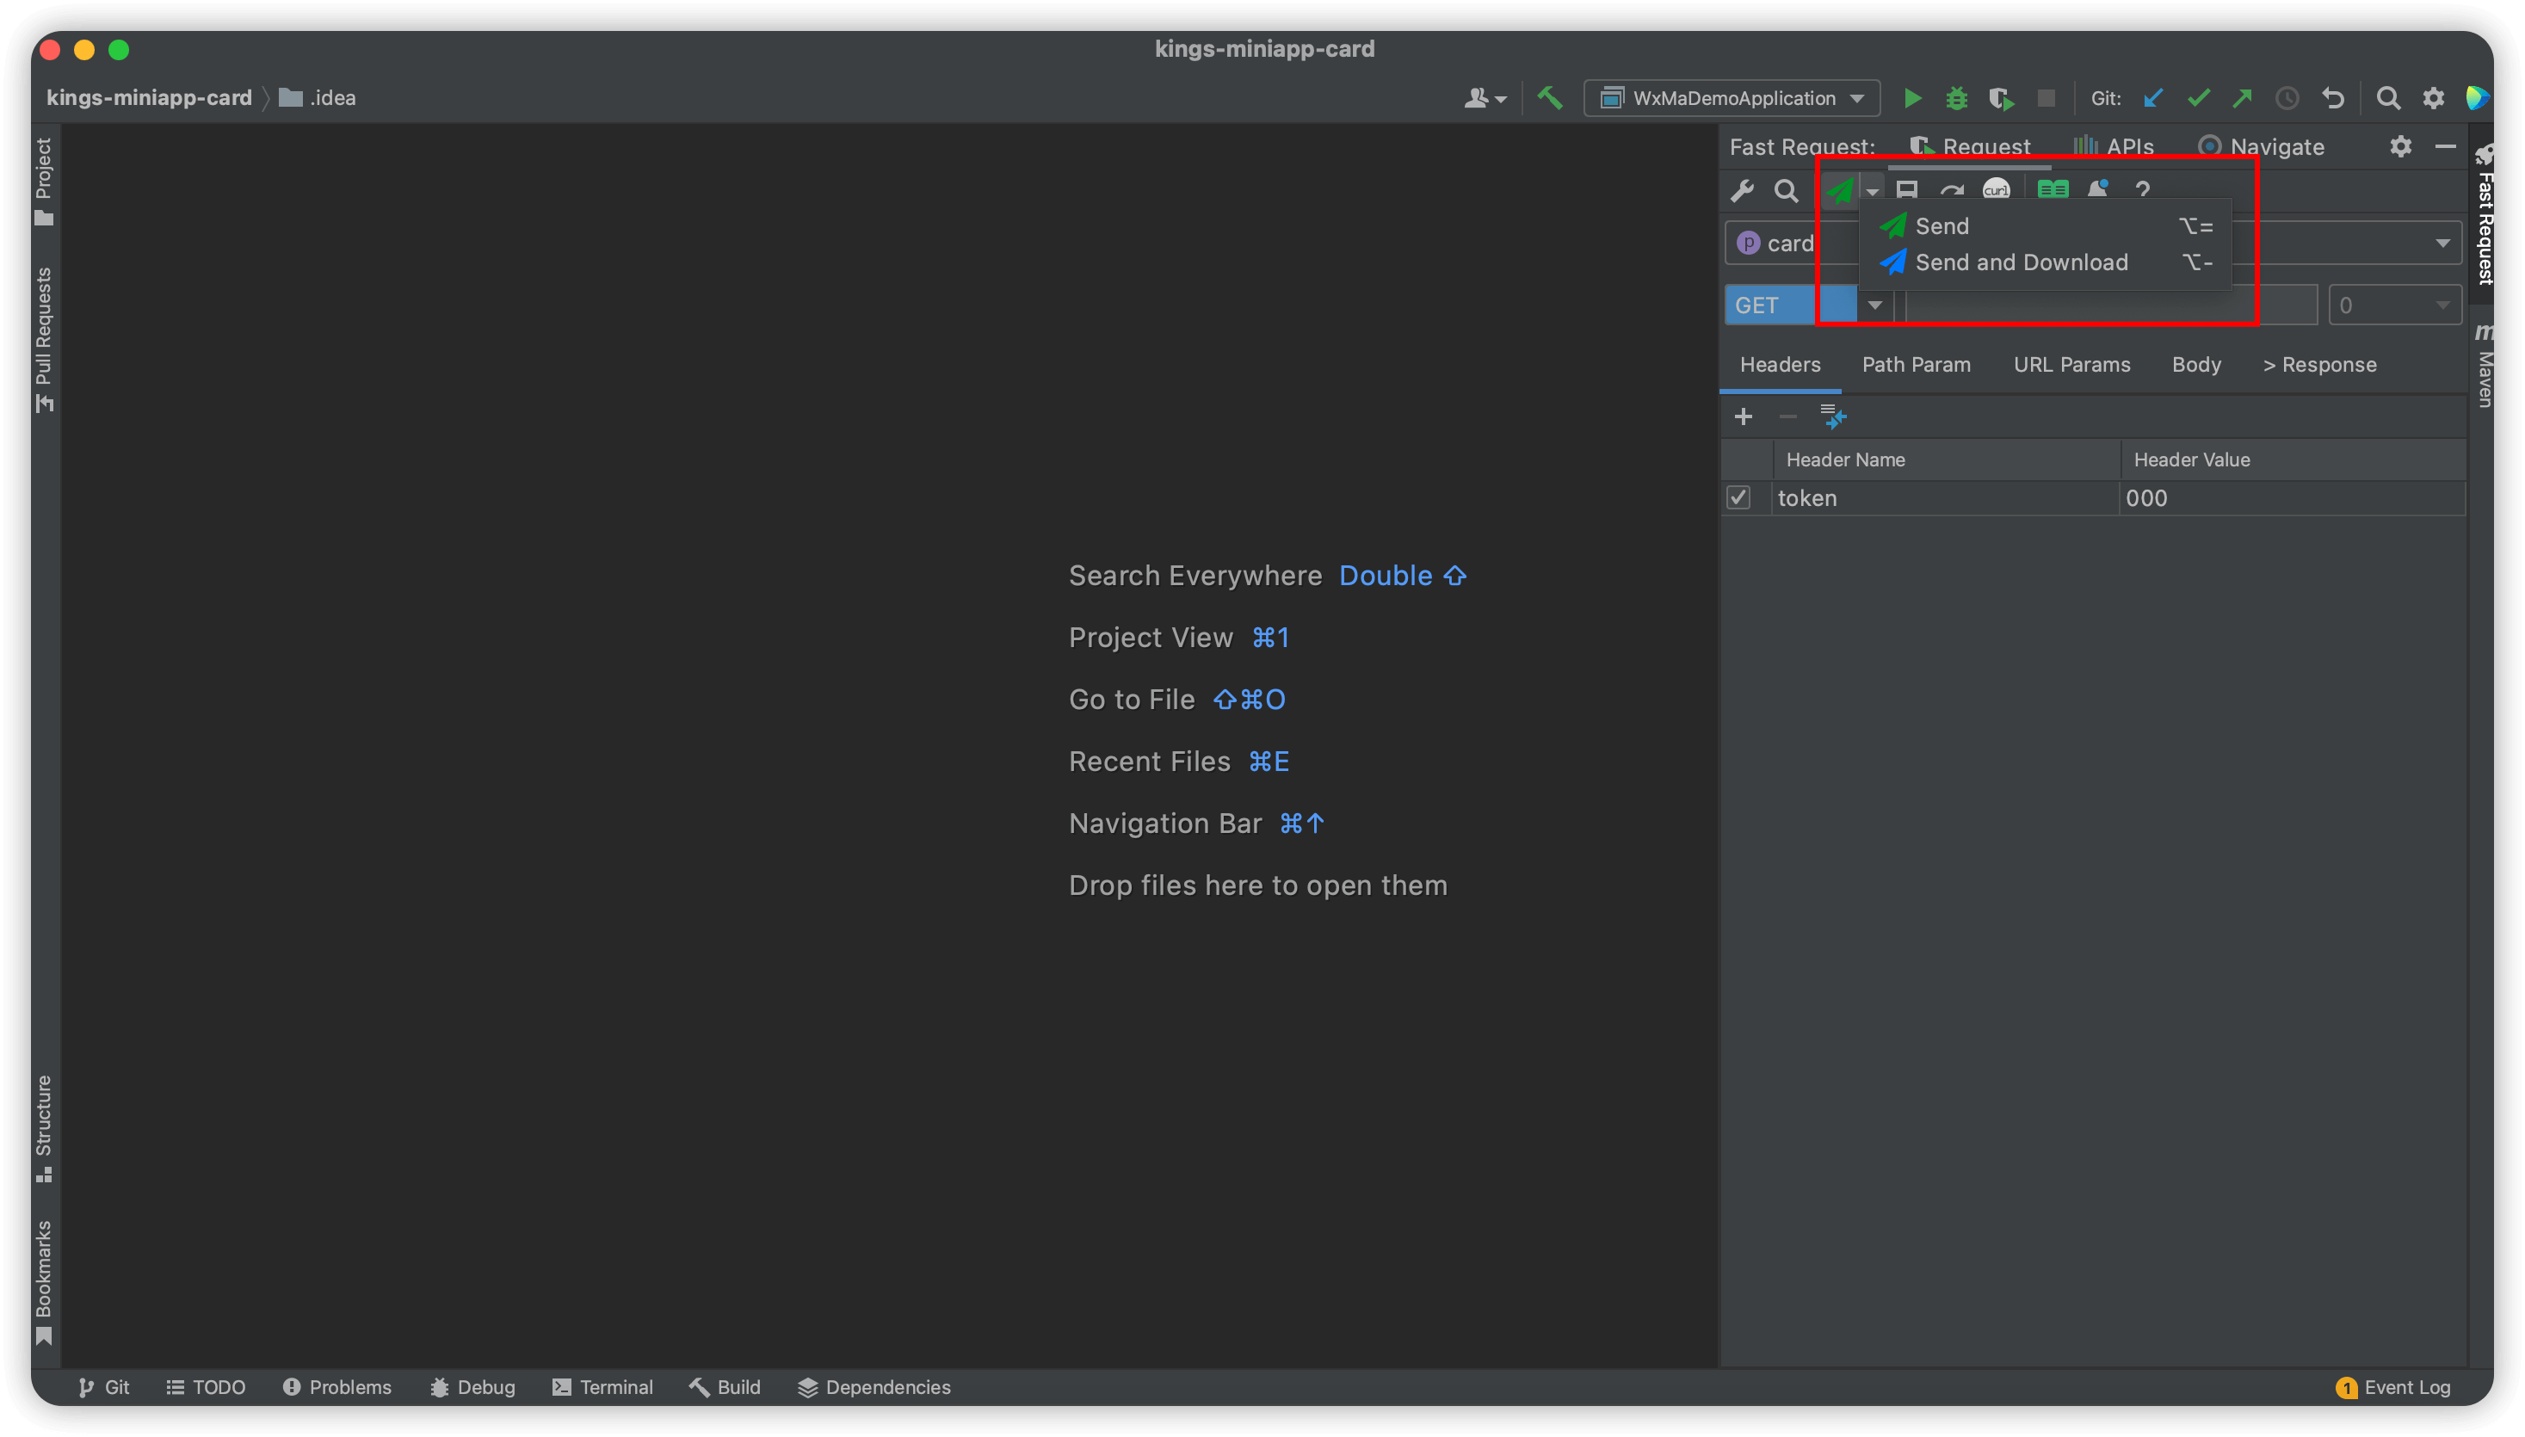Switch to the URL Params tab
The width and height of the screenshot is (2525, 1437).
click(2071, 364)
